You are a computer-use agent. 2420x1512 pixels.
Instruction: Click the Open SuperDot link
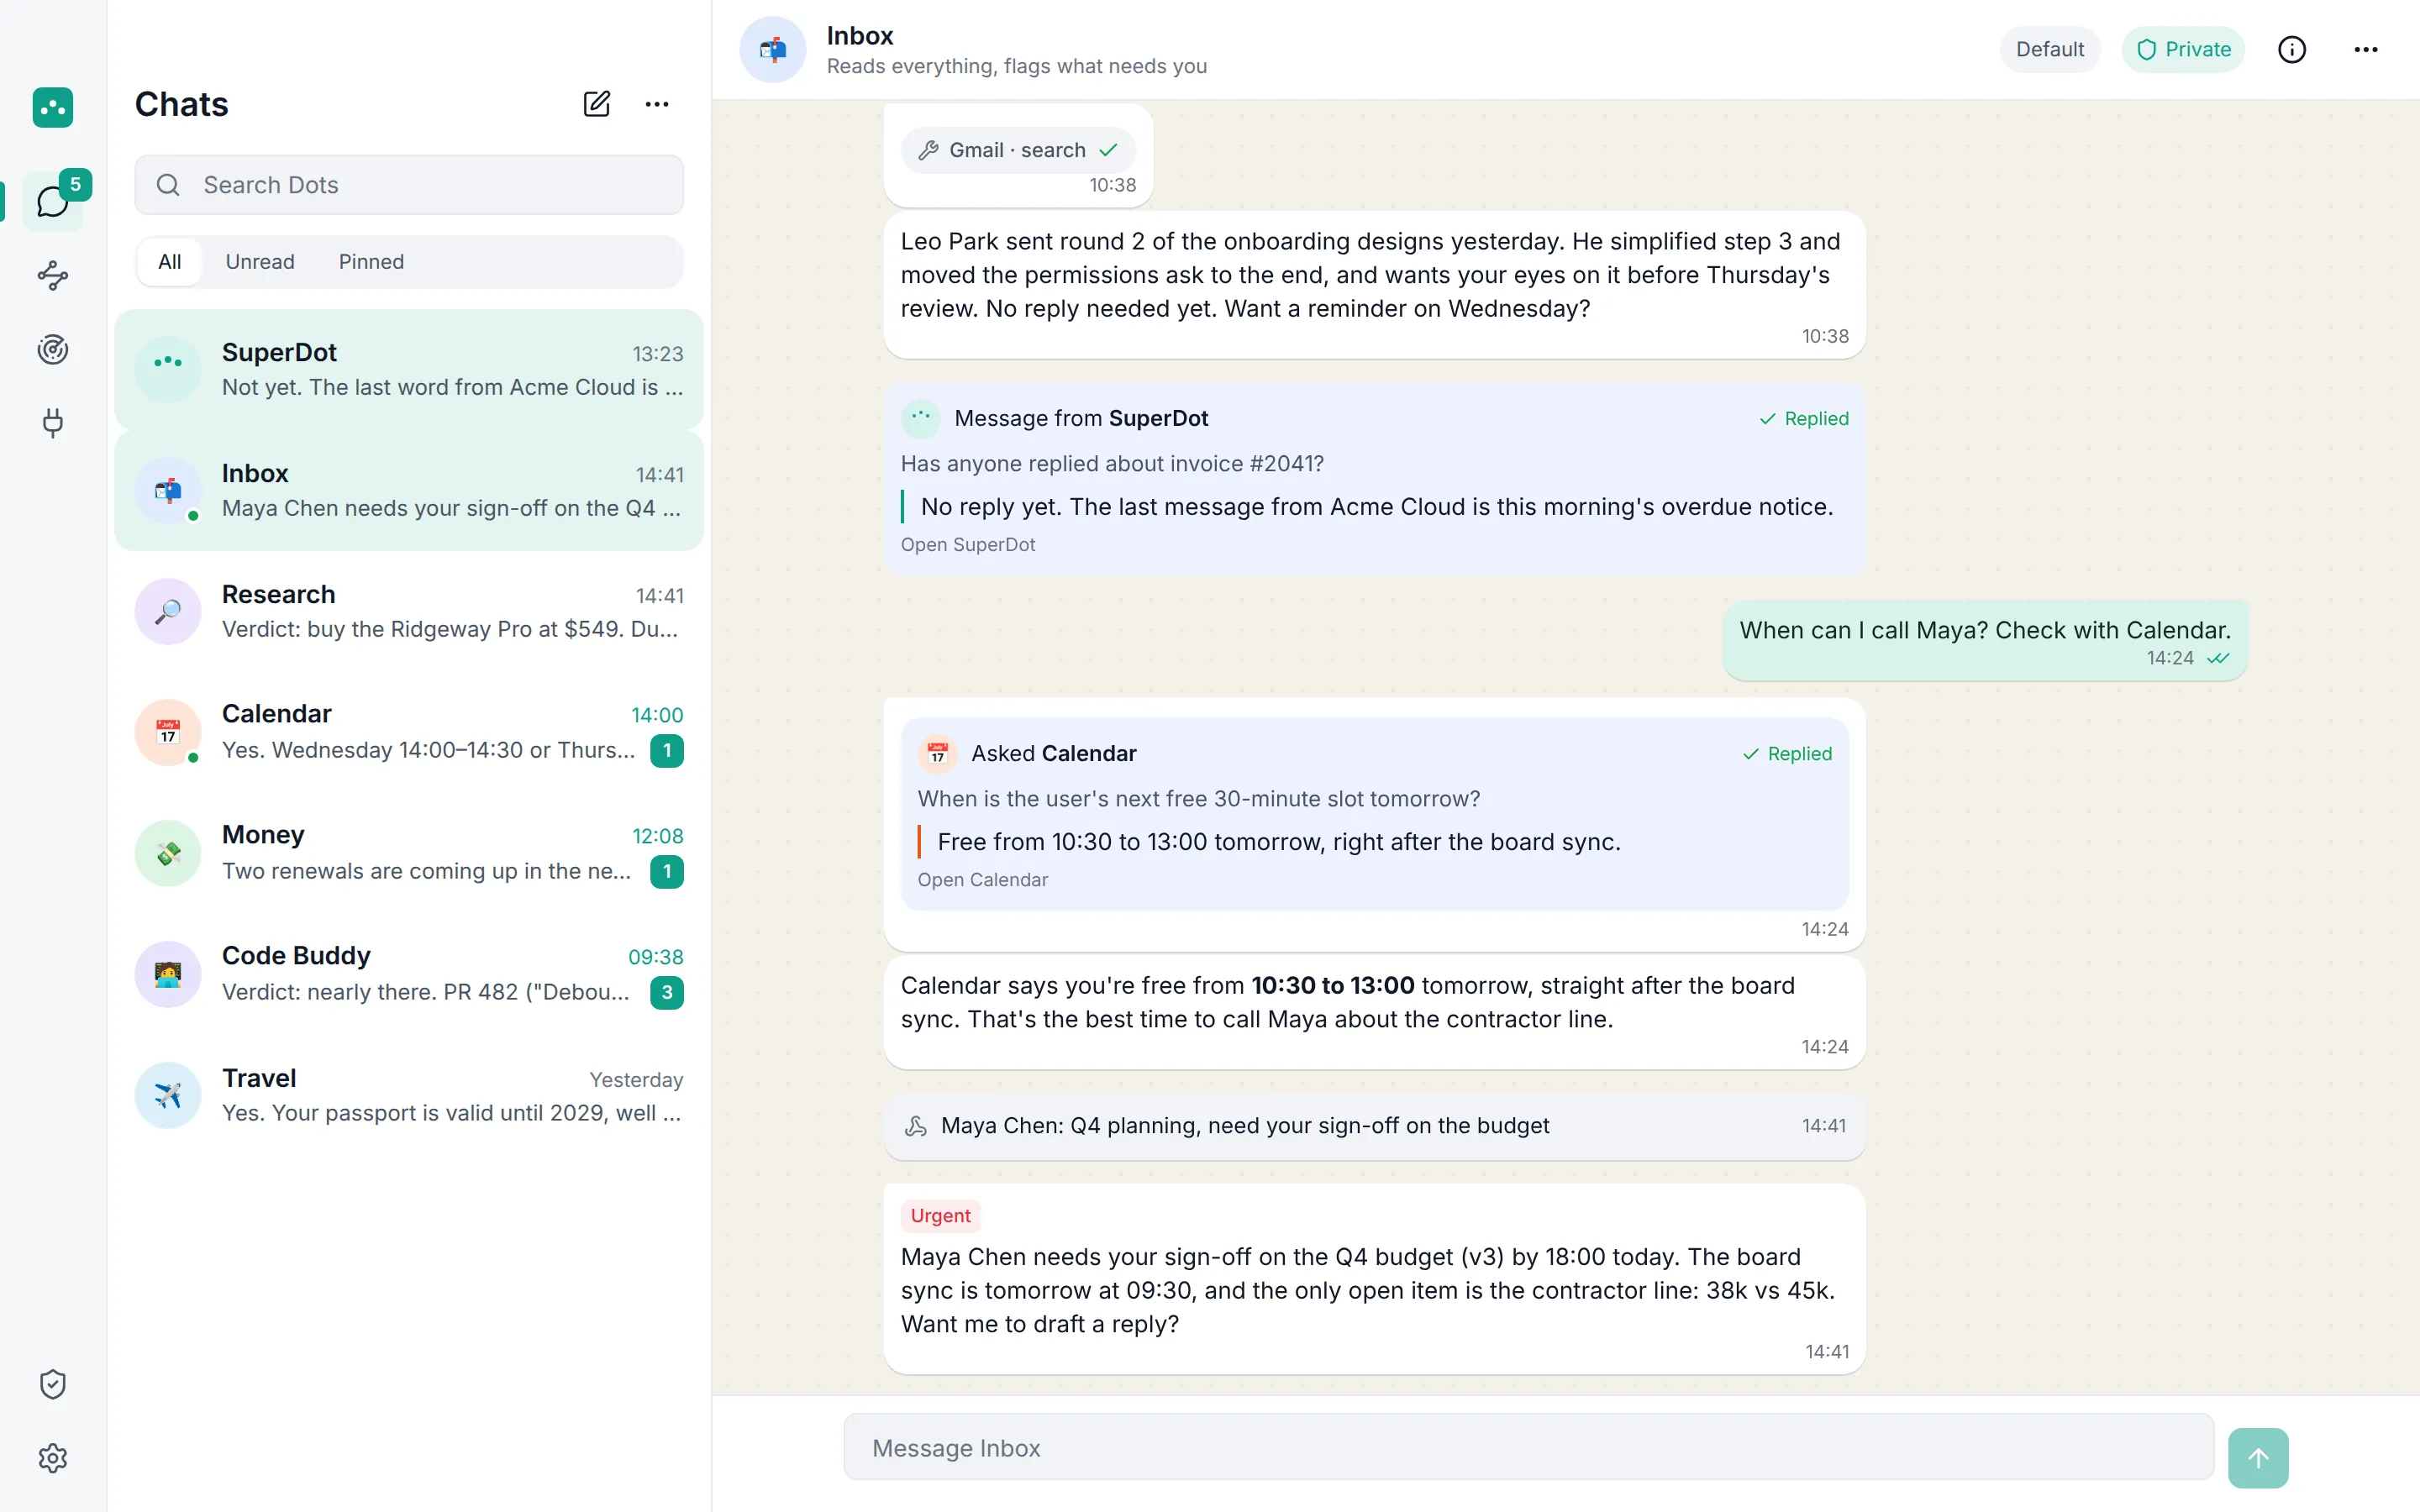pos(968,545)
